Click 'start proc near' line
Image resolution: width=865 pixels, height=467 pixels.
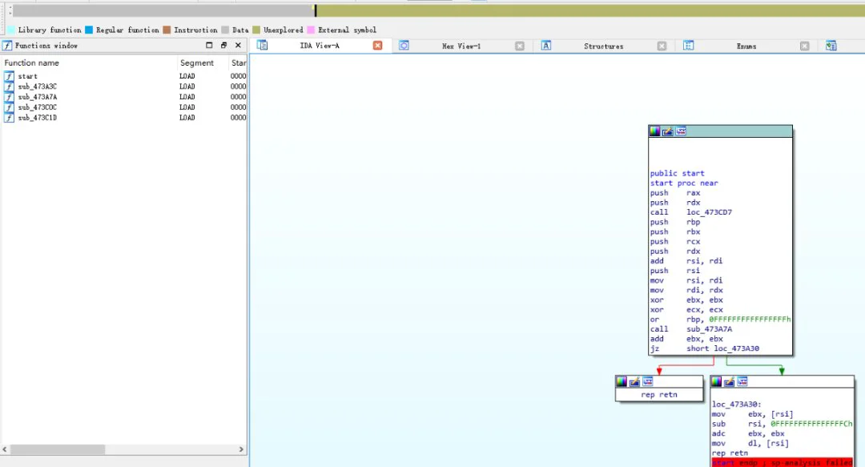[684, 183]
